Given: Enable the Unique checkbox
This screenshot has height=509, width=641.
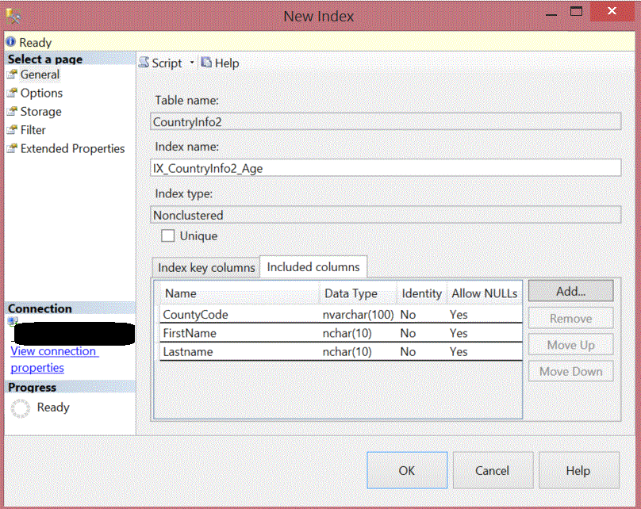Looking at the screenshot, I should pyautogui.click(x=167, y=235).
